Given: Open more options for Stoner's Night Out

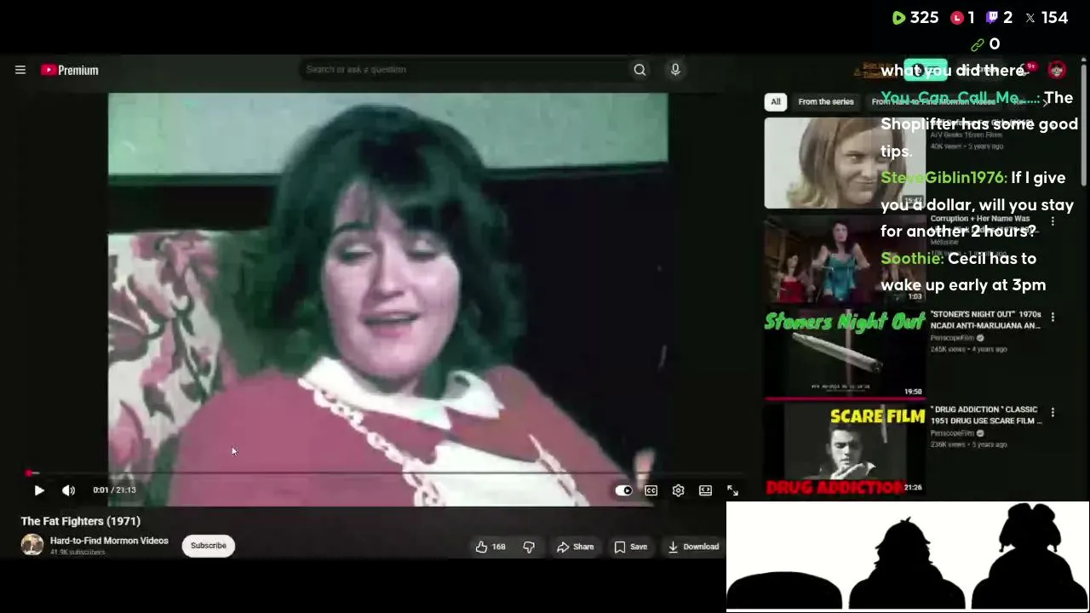Looking at the screenshot, I should pos(1053,317).
